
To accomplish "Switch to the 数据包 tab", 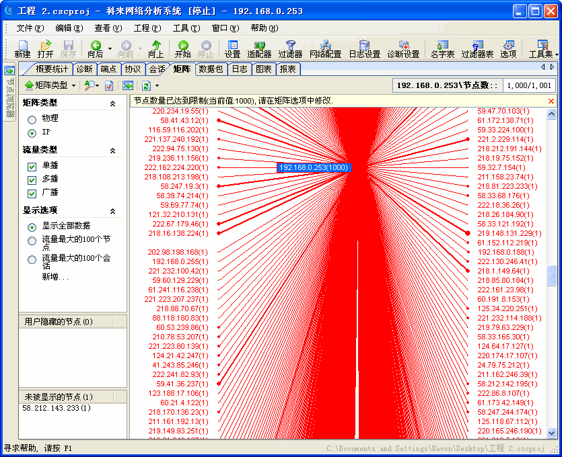I will (x=211, y=69).
